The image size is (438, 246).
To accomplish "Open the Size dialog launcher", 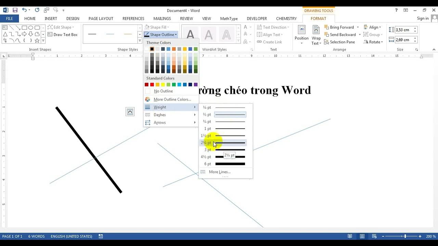I will (417, 50).
